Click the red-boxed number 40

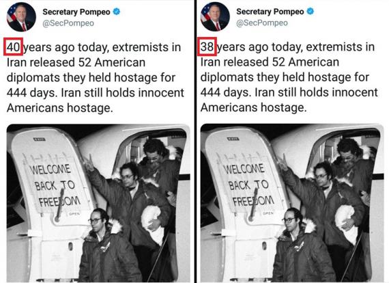tap(14, 46)
